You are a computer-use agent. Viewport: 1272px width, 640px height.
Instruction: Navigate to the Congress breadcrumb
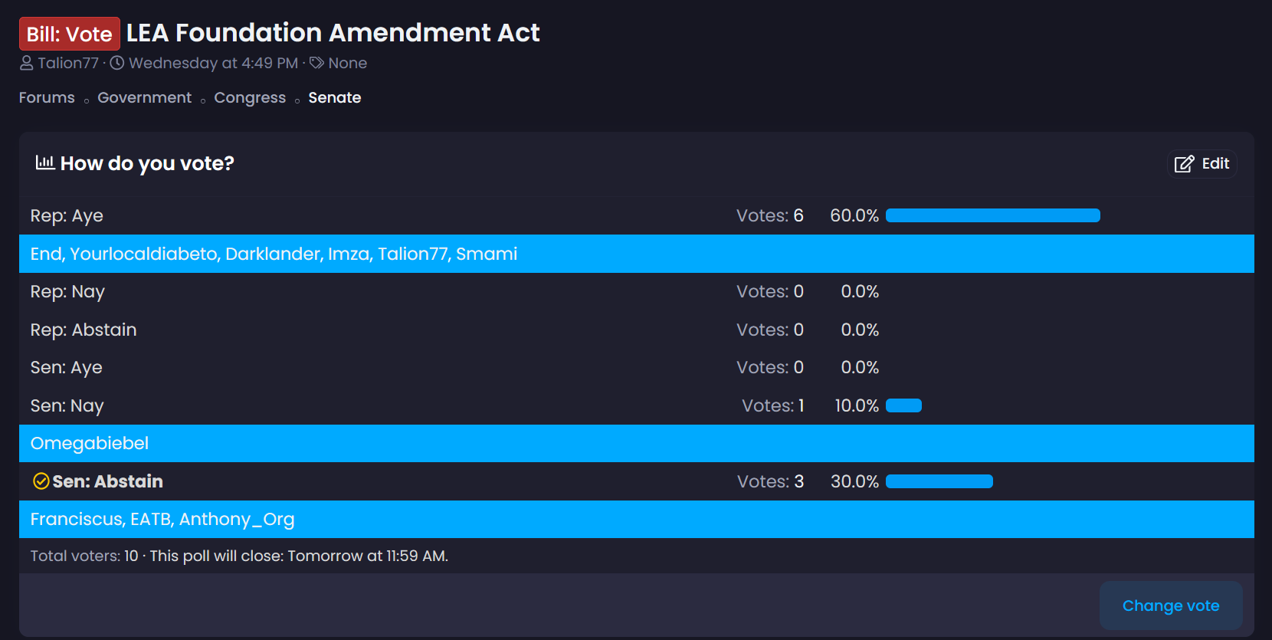click(x=250, y=97)
